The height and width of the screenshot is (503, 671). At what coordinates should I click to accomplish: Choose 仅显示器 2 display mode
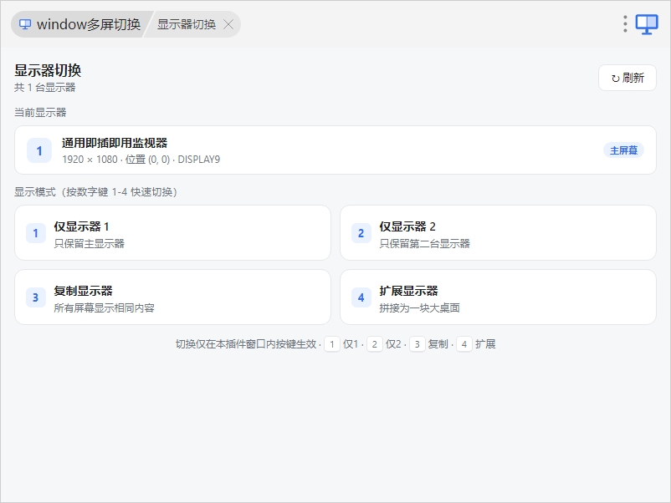point(498,233)
